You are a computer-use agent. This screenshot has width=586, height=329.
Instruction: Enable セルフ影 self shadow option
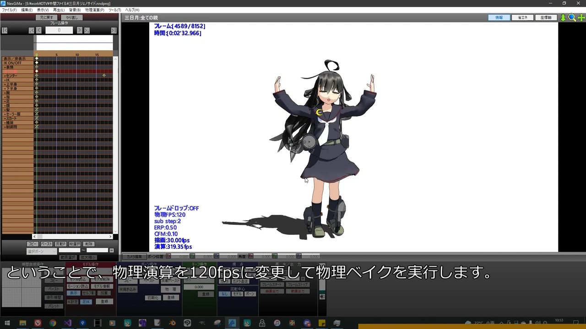[x=90, y=293]
